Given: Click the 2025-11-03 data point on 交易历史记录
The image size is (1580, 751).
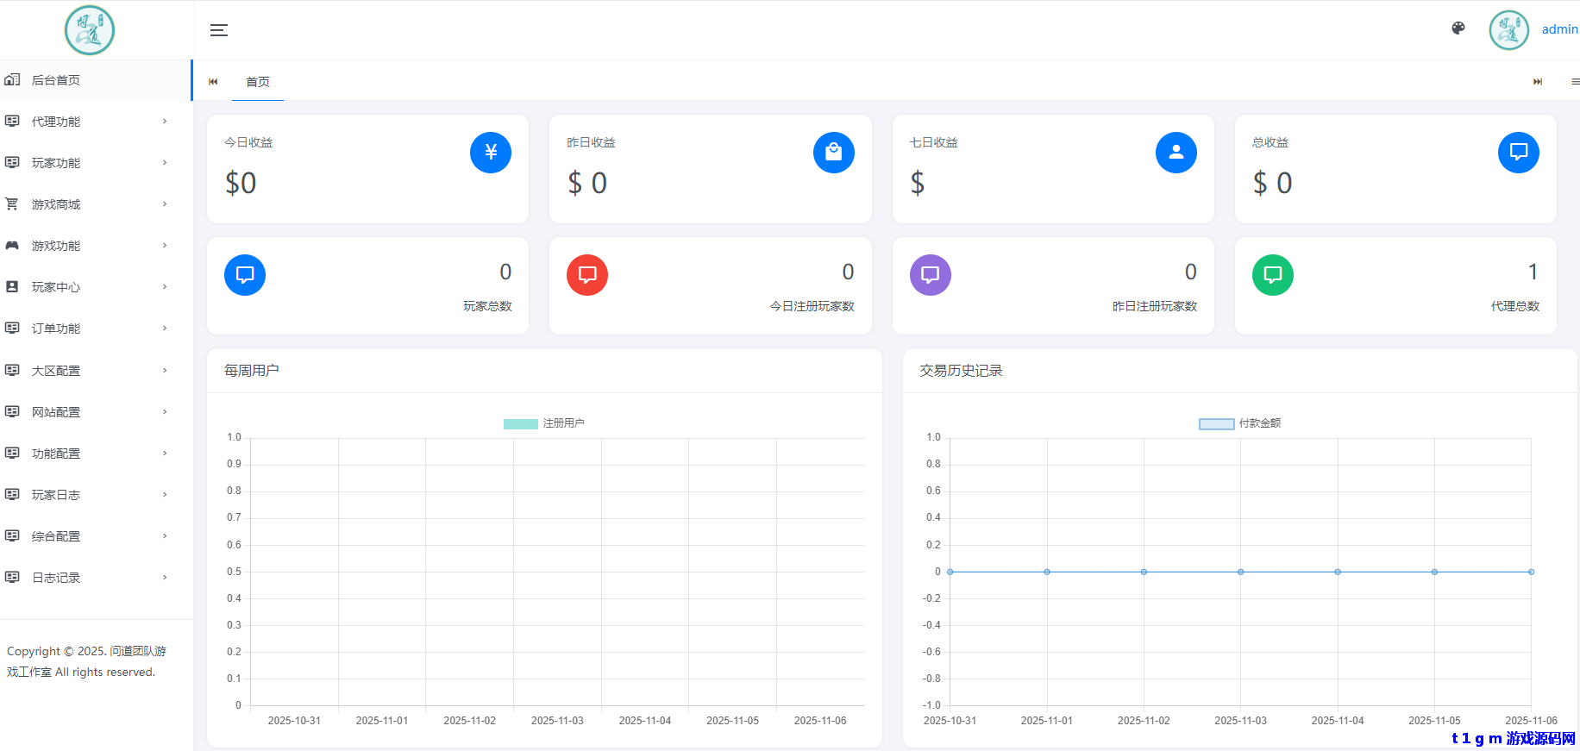Looking at the screenshot, I should (1240, 572).
